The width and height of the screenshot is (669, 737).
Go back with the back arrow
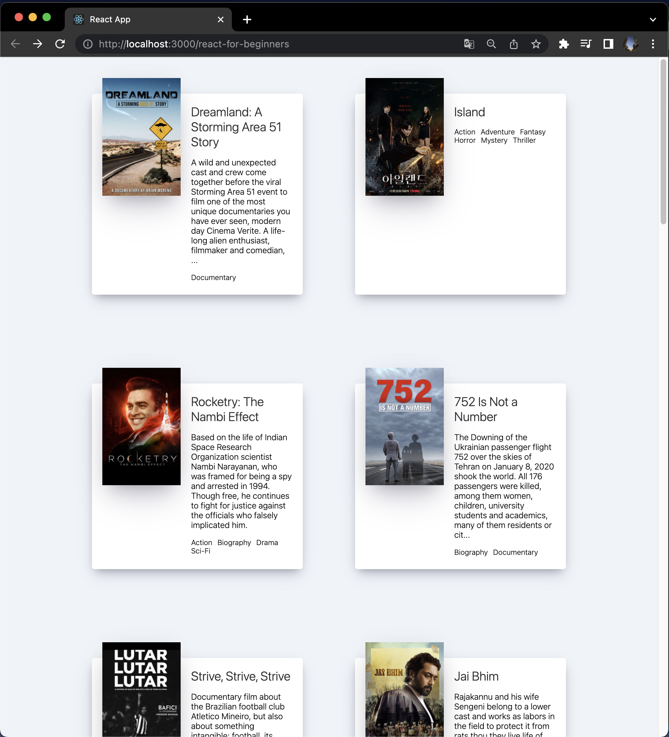[x=15, y=44]
